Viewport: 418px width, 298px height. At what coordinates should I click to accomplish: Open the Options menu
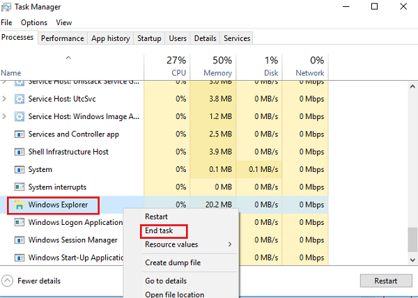[x=34, y=23]
